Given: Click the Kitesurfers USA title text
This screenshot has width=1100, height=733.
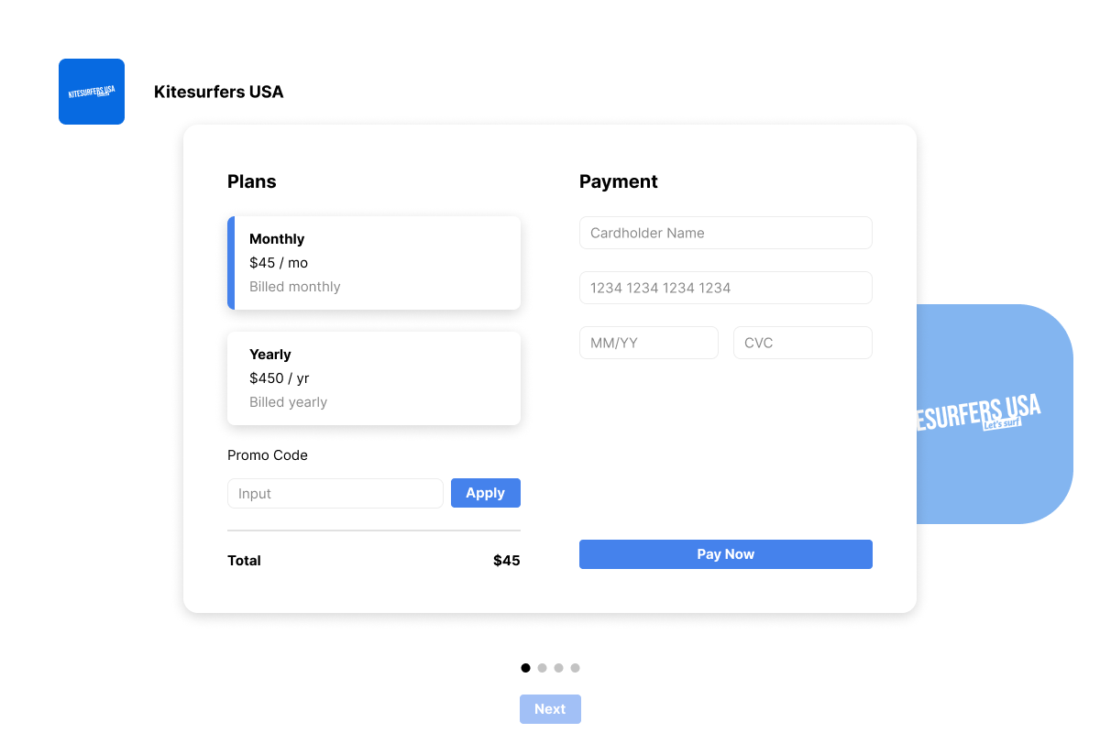Looking at the screenshot, I should coord(219,92).
